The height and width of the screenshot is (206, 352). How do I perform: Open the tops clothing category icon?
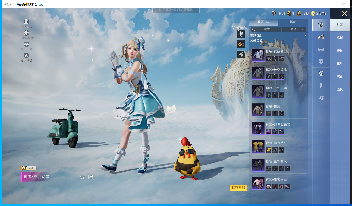321,74
